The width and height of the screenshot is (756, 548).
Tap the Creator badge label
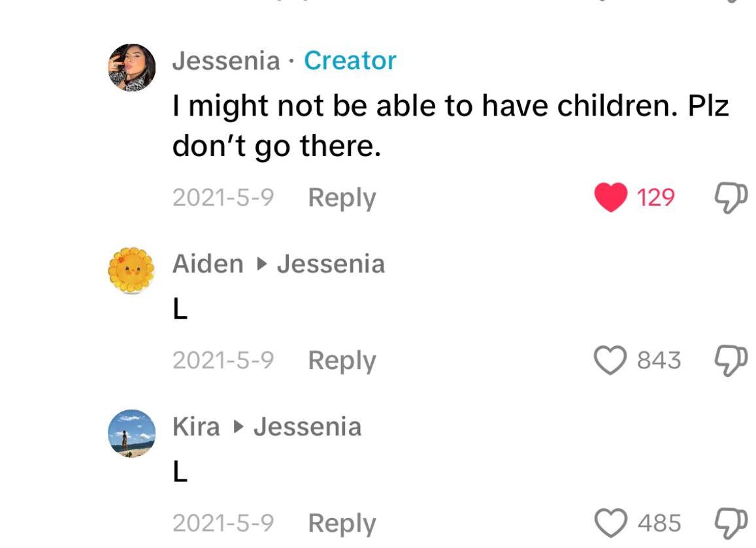[350, 61]
